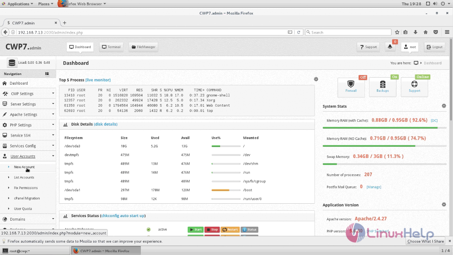Screen dimensions: 453x255
Task: Open chkconfig auto start up link
Action: coord(123,216)
